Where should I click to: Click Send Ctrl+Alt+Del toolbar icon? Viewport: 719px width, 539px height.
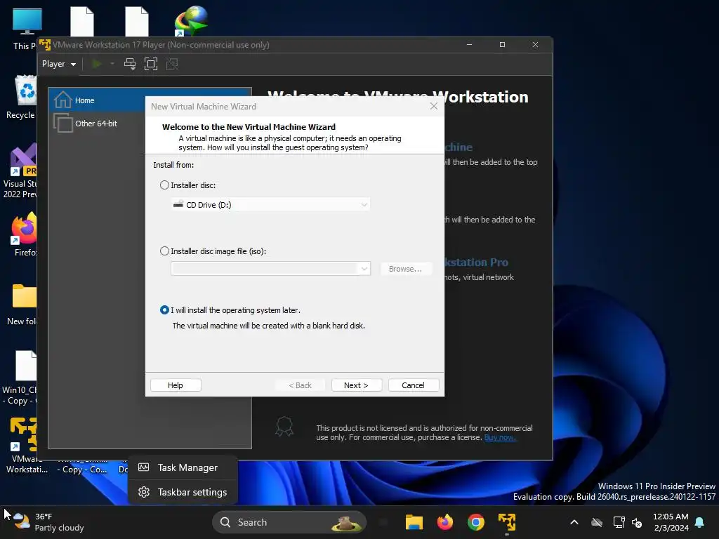tap(130, 64)
